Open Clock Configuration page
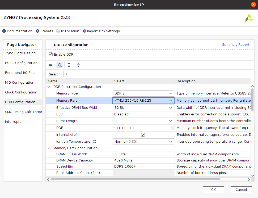 21,92
